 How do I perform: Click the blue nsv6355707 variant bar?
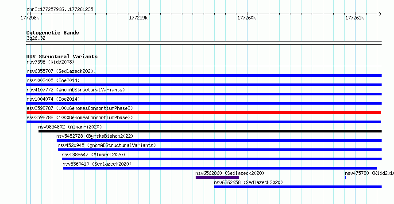(x=204, y=76)
